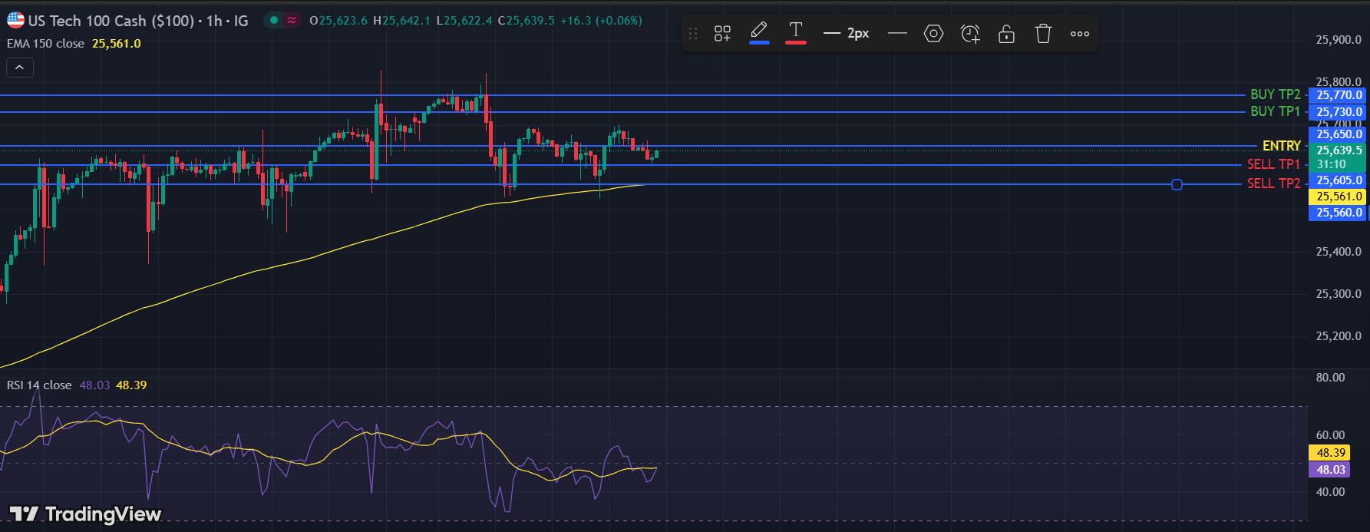
Task: Open drawing settings hexagon icon
Action: [x=933, y=34]
